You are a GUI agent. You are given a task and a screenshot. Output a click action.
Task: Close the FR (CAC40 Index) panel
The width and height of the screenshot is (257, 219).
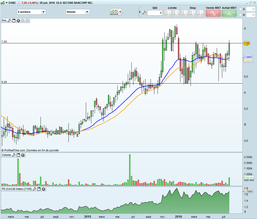[x=44, y=189]
